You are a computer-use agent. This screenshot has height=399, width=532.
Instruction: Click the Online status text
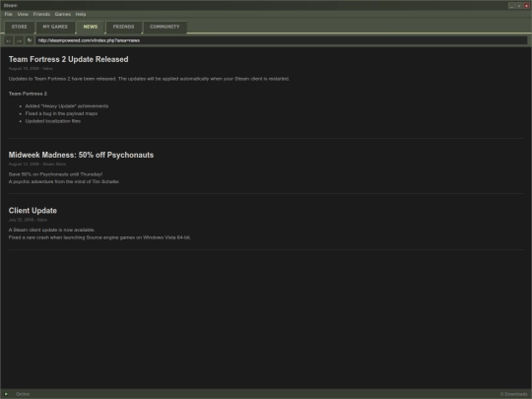pos(23,394)
